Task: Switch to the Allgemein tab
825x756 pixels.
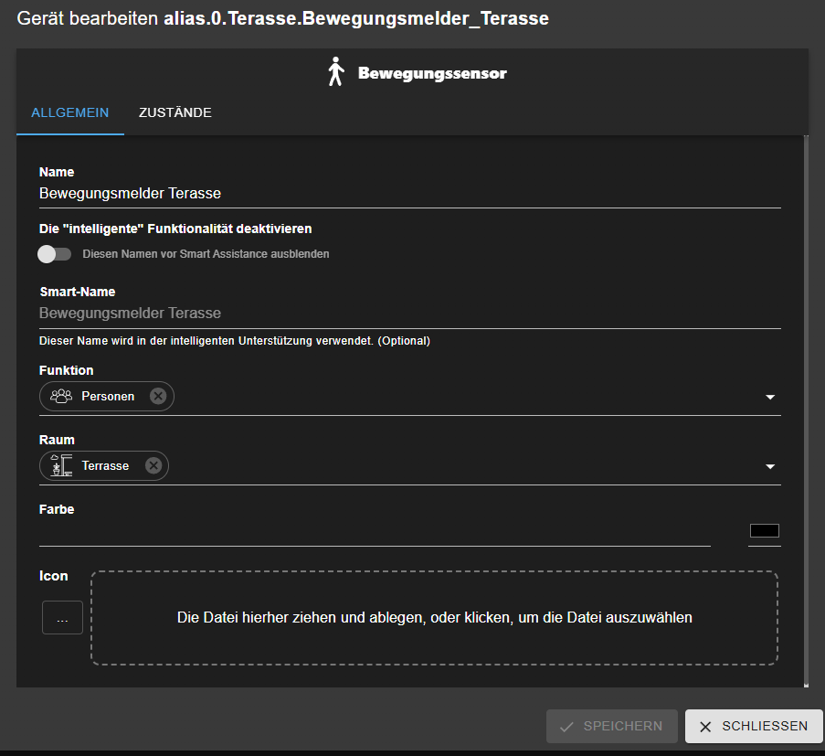Action: 70,112
